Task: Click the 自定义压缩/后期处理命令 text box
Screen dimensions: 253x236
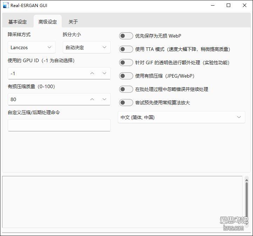Action: (59, 125)
